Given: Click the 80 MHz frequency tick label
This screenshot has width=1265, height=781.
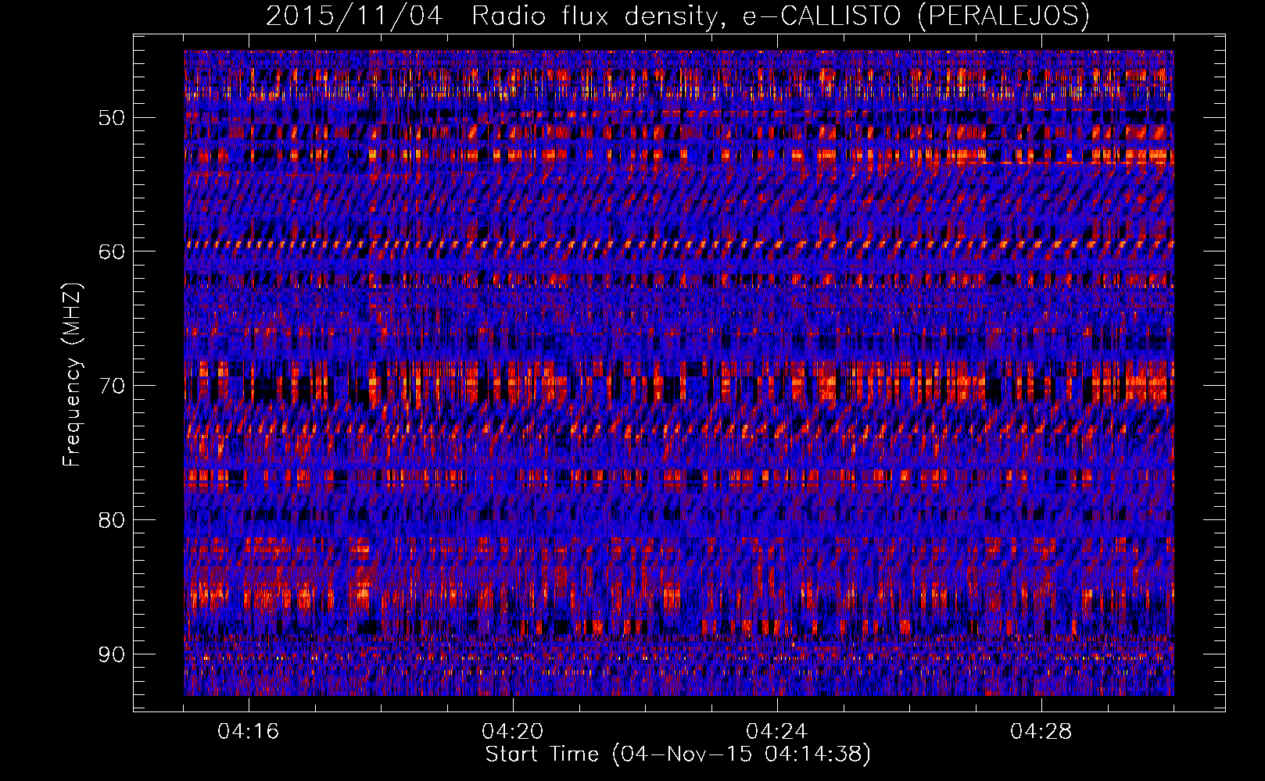Looking at the screenshot, I should pyautogui.click(x=112, y=520).
